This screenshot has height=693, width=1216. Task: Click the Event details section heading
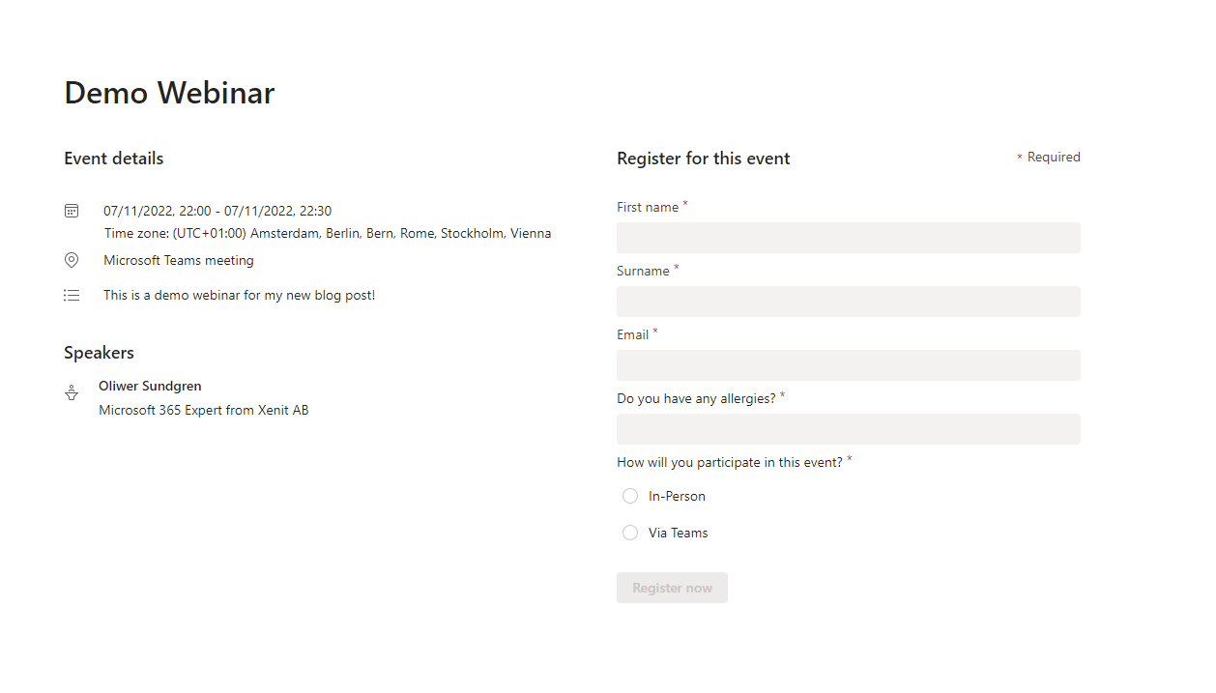(x=113, y=158)
